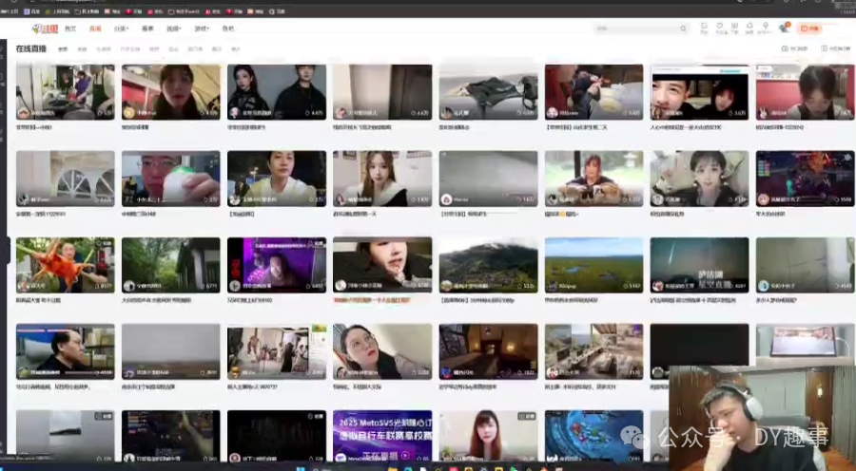Click streamer avatar on 2025 MetaSVS thumbnail
856x471 pixels.
[340, 458]
